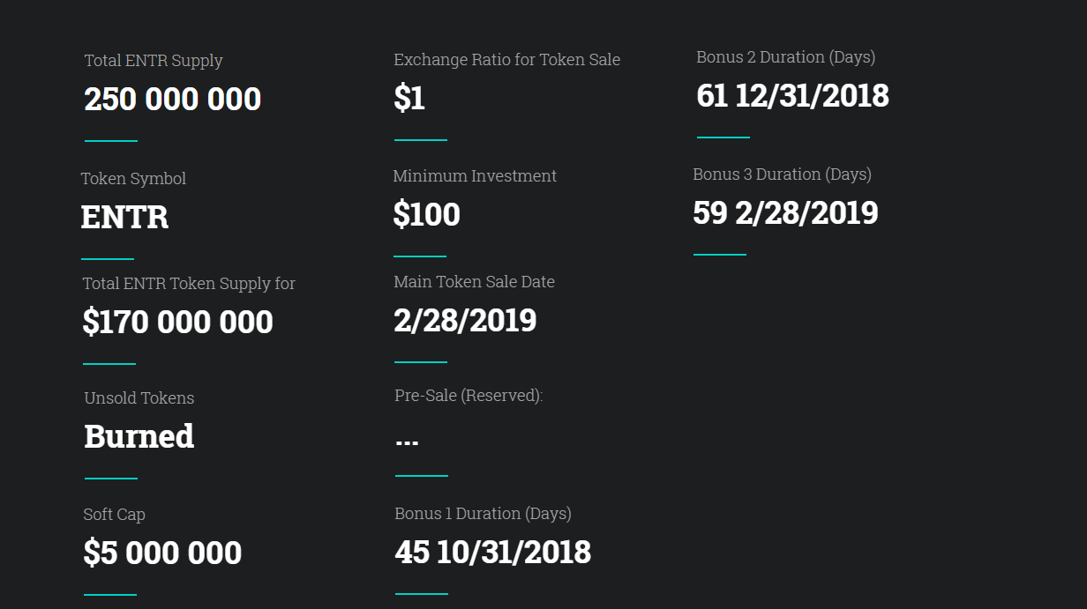1087x609 pixels.
Task: Select the Burned value text
Action: click(x=139, y=436)
